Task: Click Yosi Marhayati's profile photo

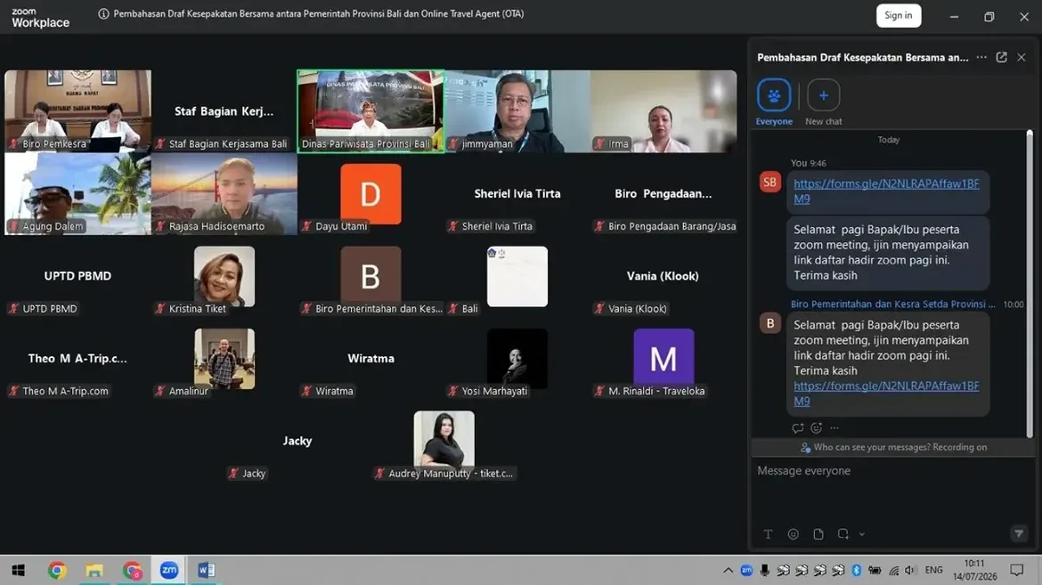Action: click(517, 358)
